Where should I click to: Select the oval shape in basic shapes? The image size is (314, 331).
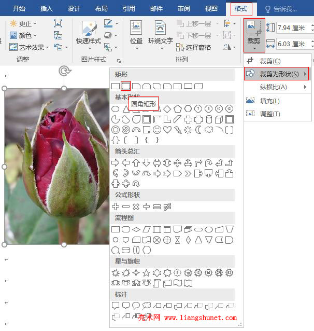pos(116,109)
